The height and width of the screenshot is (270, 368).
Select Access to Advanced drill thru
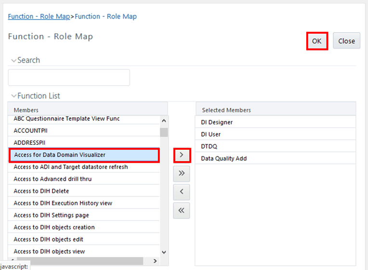point(84,179)
